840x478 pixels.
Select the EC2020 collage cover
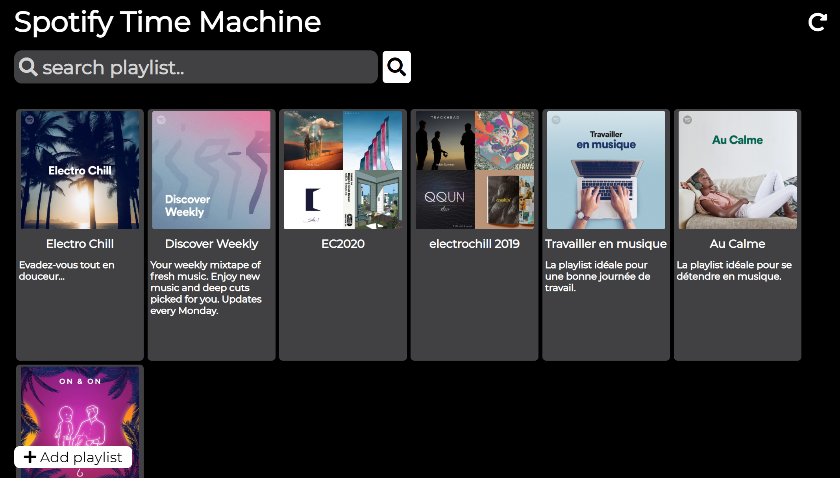coord(343,170)
